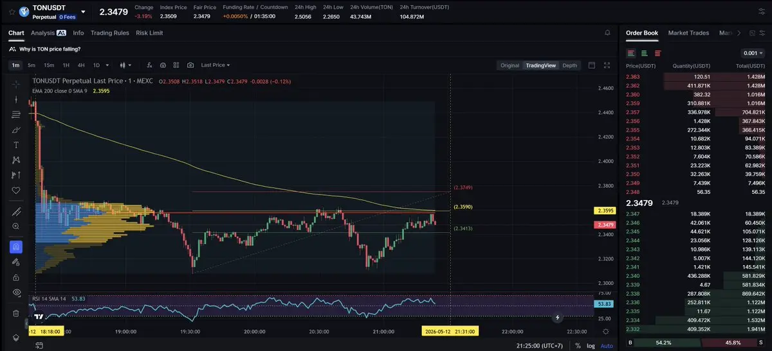
Task: Open the trend line drawing tool
Action: (16, 99)
